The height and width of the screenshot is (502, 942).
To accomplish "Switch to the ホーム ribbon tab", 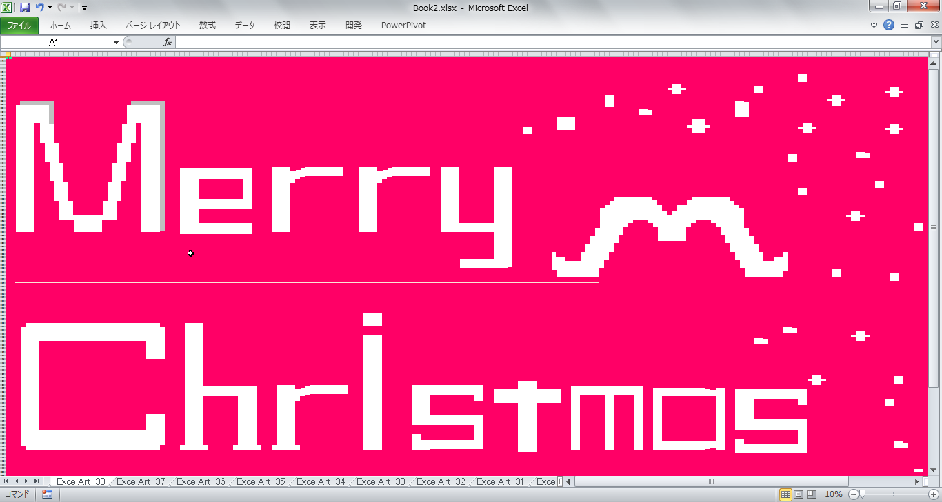I will [60, 26].
